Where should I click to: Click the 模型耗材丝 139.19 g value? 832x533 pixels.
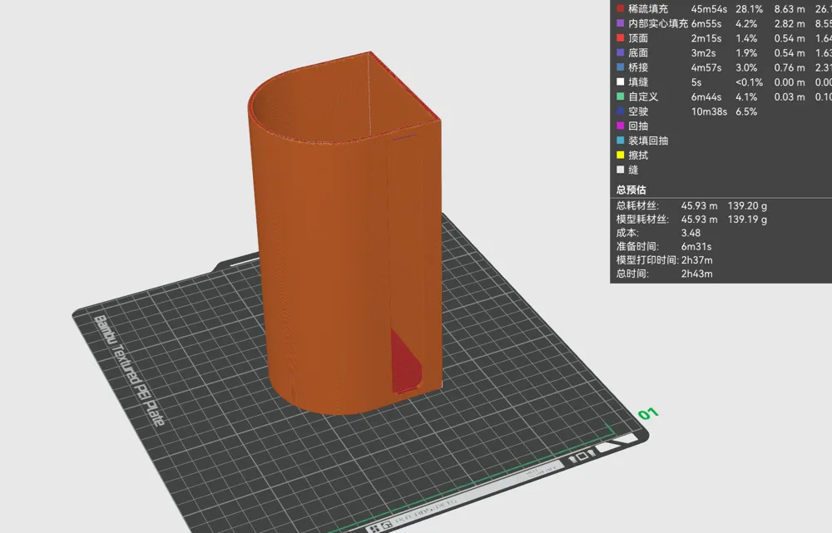click(748, 219)
